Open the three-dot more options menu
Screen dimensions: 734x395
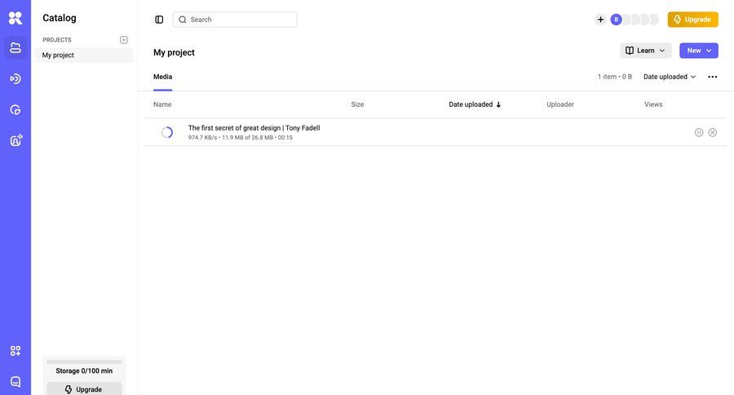click(x=712, y=77)
